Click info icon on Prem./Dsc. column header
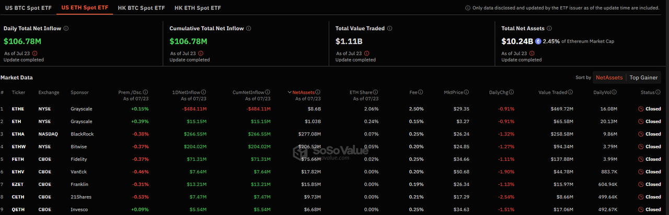This screenshot has height=215, width=669. [x=146, y=92]
